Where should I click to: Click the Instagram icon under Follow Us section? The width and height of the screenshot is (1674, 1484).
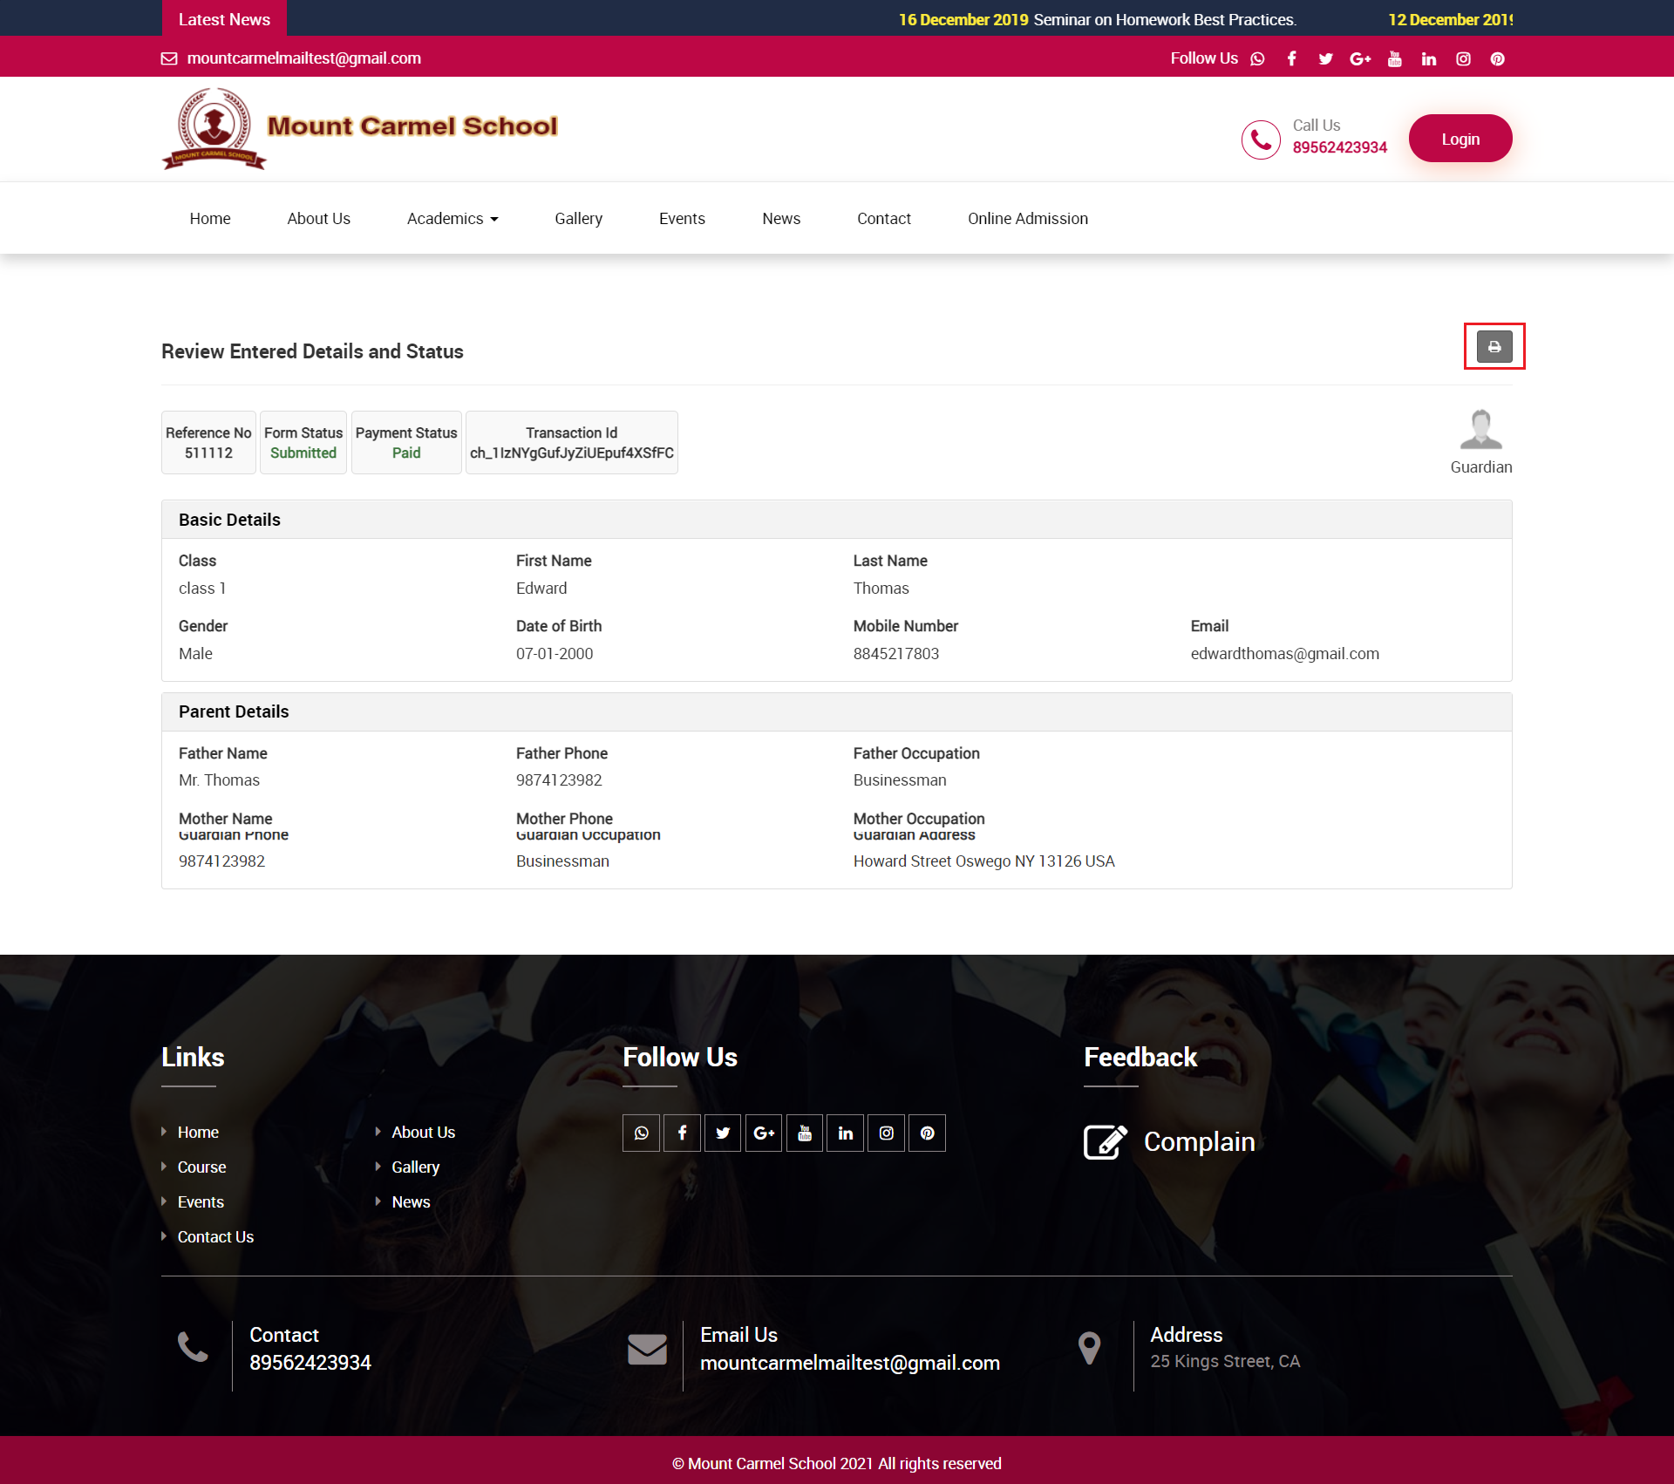pos(886,1133)
